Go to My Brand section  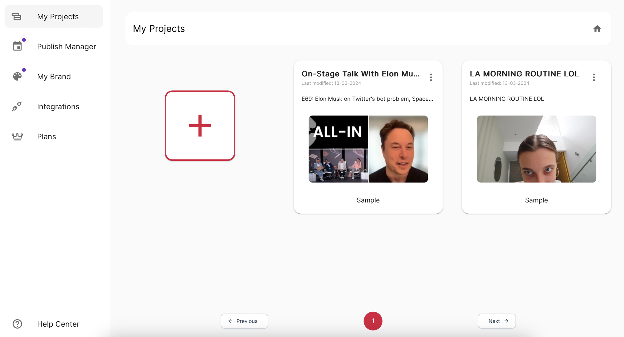pyautogui.click(x=54, y=76)
